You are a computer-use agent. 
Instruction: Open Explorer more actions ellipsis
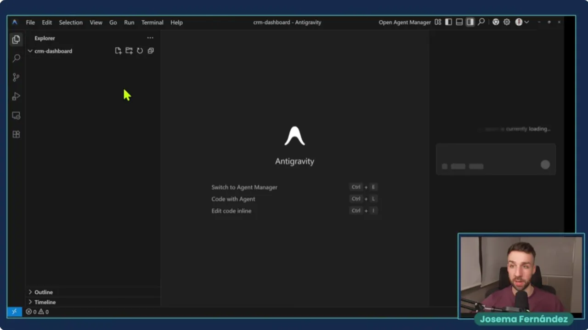click(x=150, y=38)
